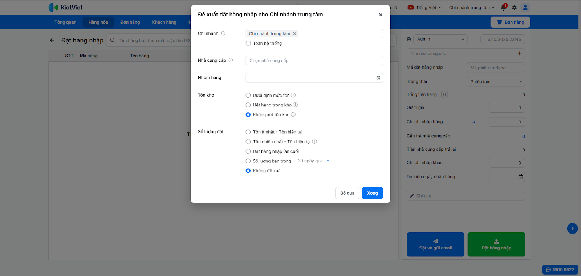Open the Tiếng Việt language dropdown

tap(424, 8)
